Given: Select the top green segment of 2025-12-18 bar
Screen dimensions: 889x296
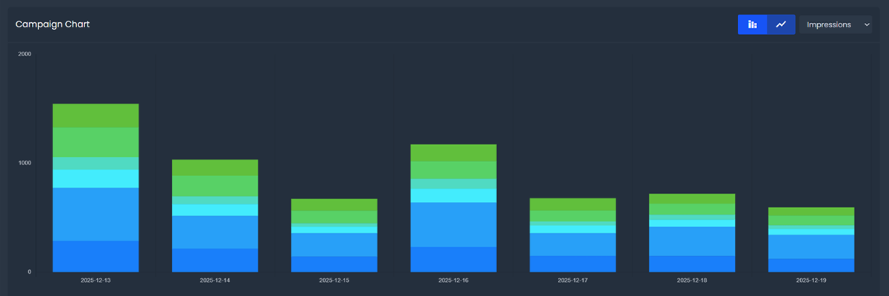Looking at the screenshot, I should click(691, 199).
